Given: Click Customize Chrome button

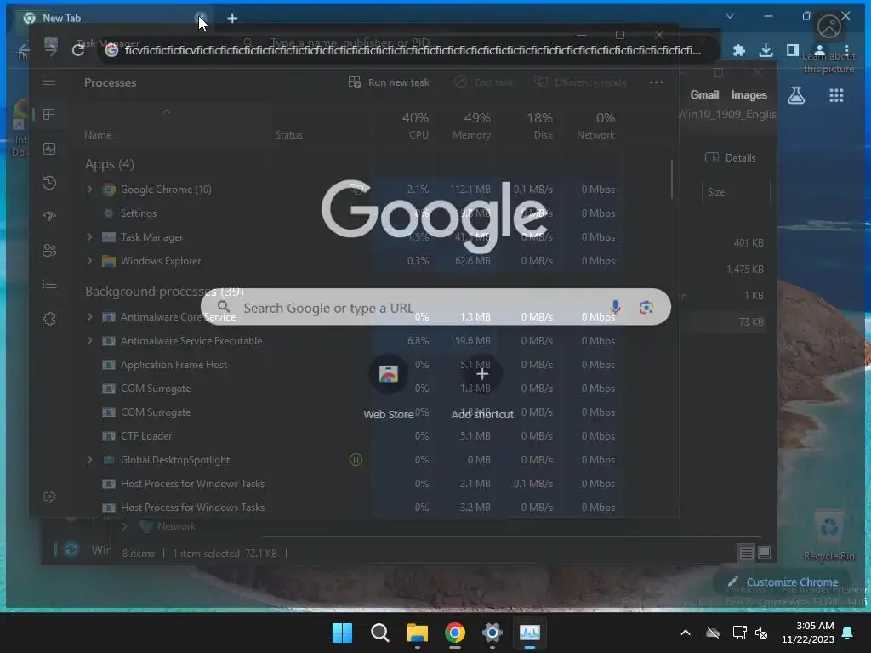Looking at the screenshot, I should coord(783,582).
